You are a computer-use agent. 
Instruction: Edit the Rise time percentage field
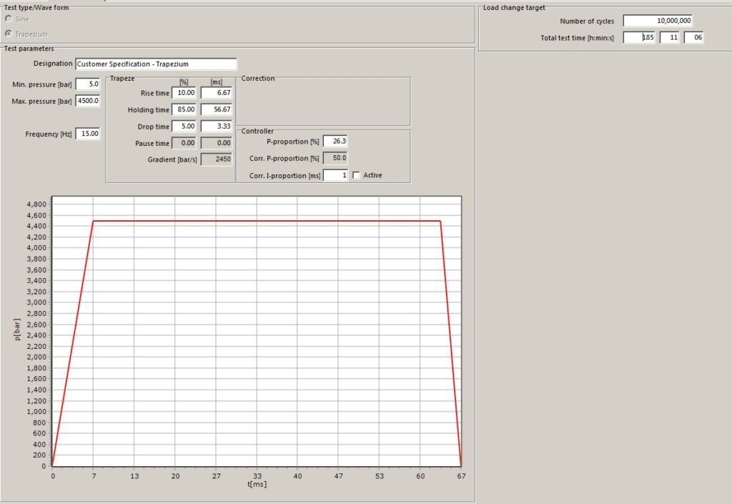tap(185, 92)
